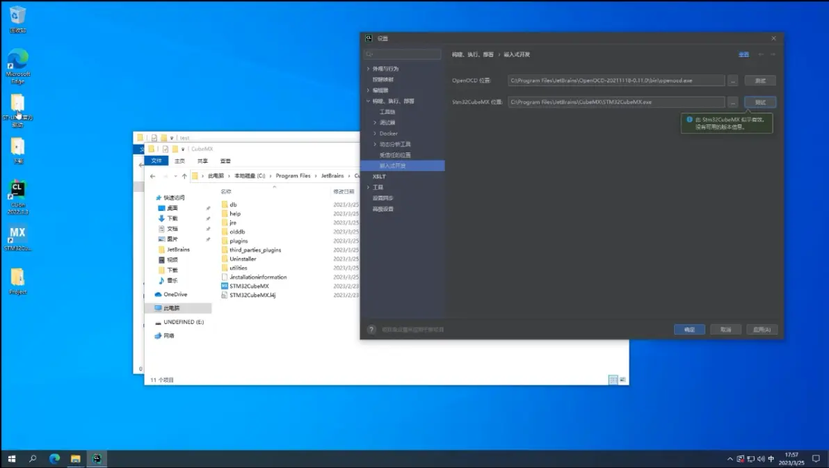
Task: Expand Docker node in settings tree
Action: 375,134
